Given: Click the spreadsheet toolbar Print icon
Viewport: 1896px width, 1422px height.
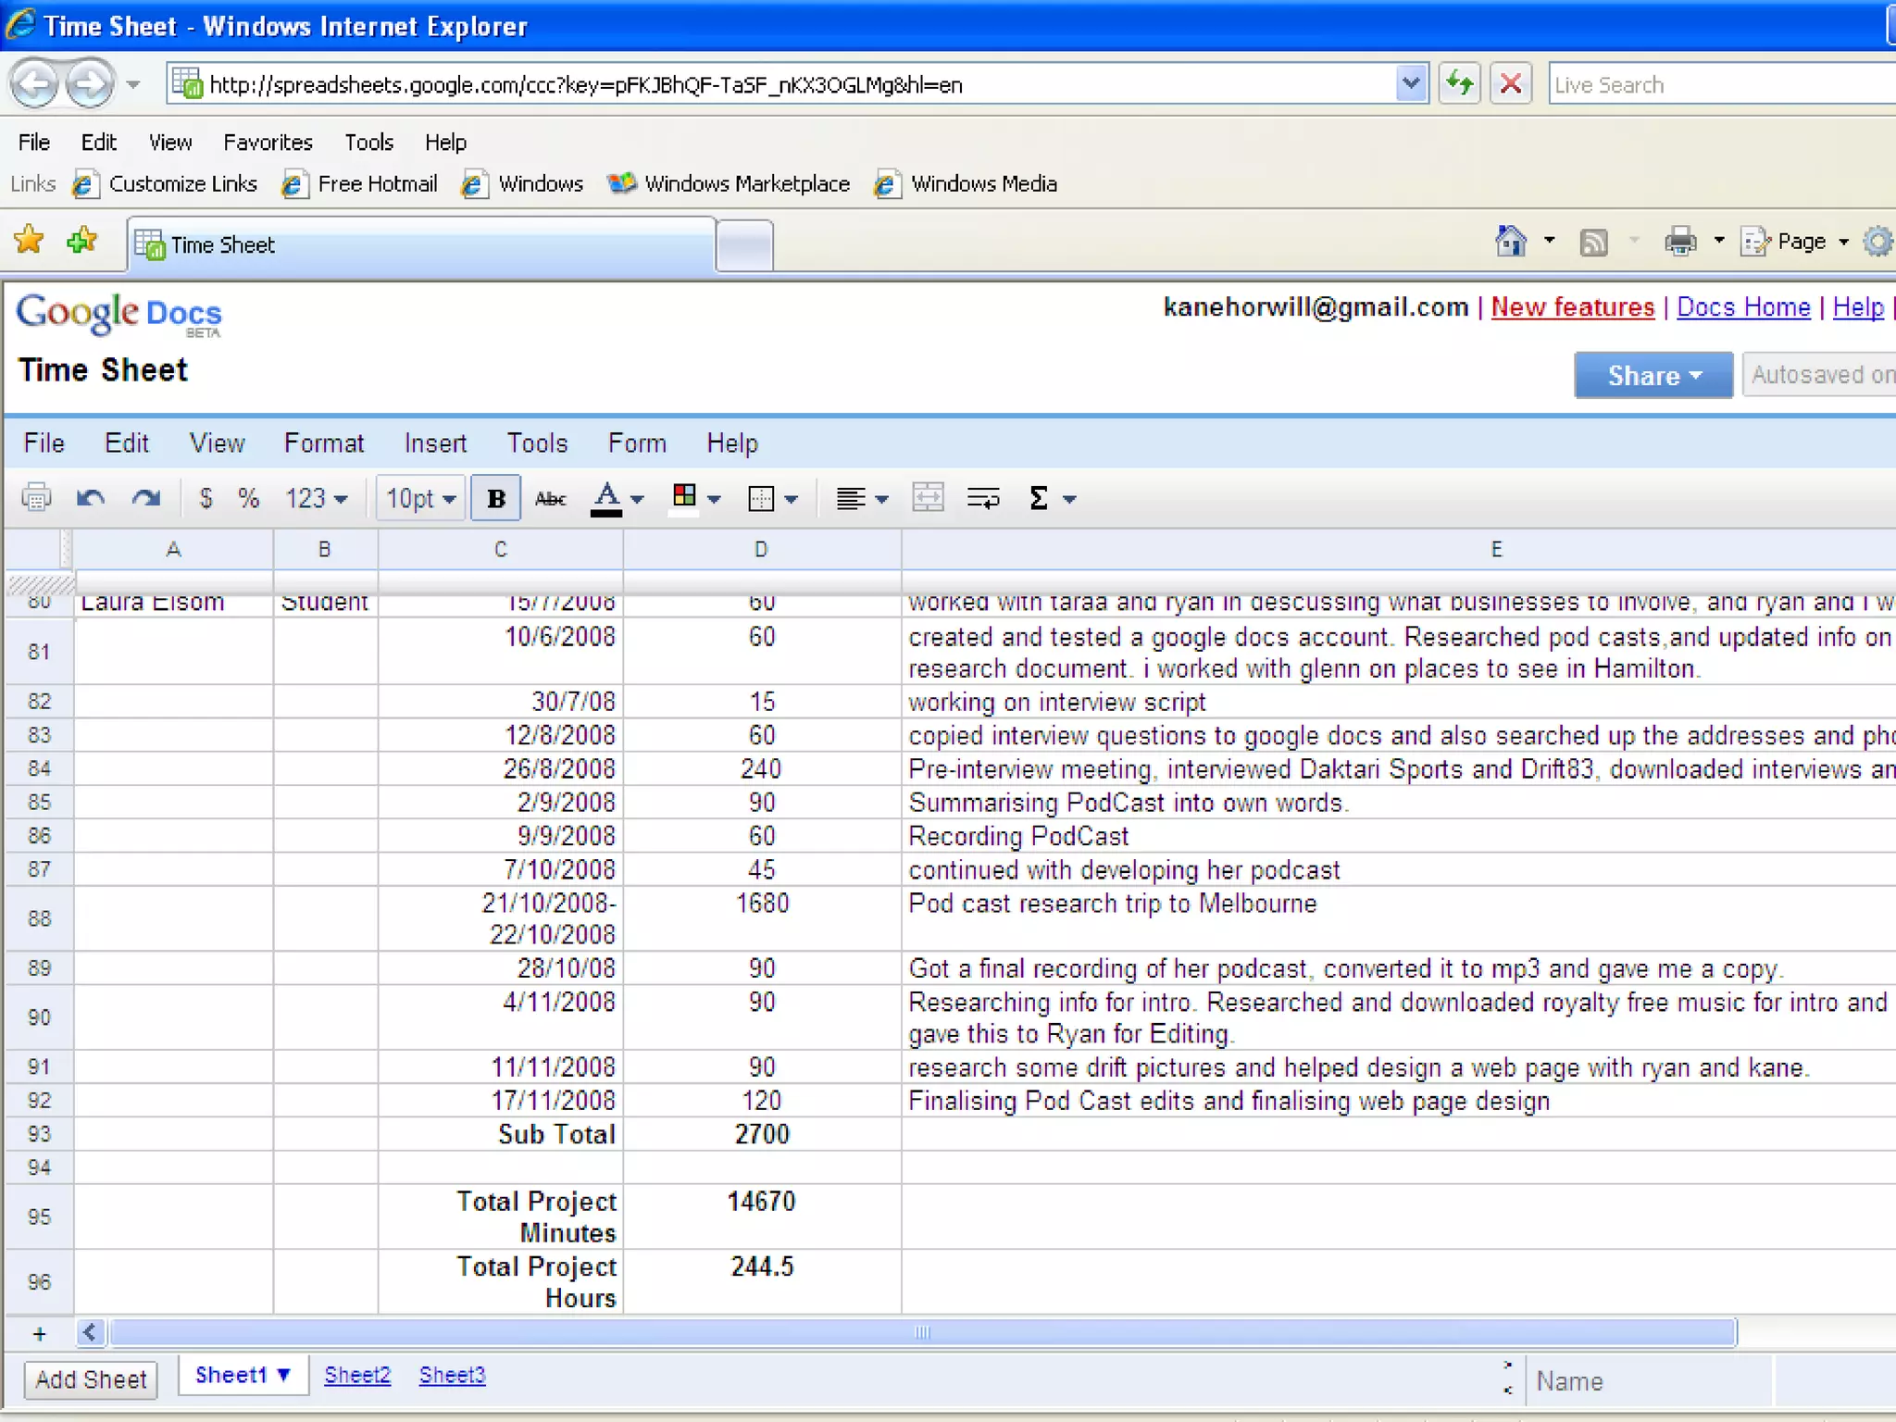Looking at the screenshot, I should tap(36, 498).
